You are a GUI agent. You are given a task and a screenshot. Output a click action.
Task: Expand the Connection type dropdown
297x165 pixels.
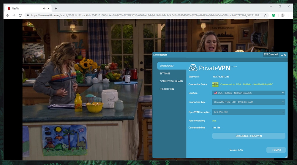click(x=249, y=102)
